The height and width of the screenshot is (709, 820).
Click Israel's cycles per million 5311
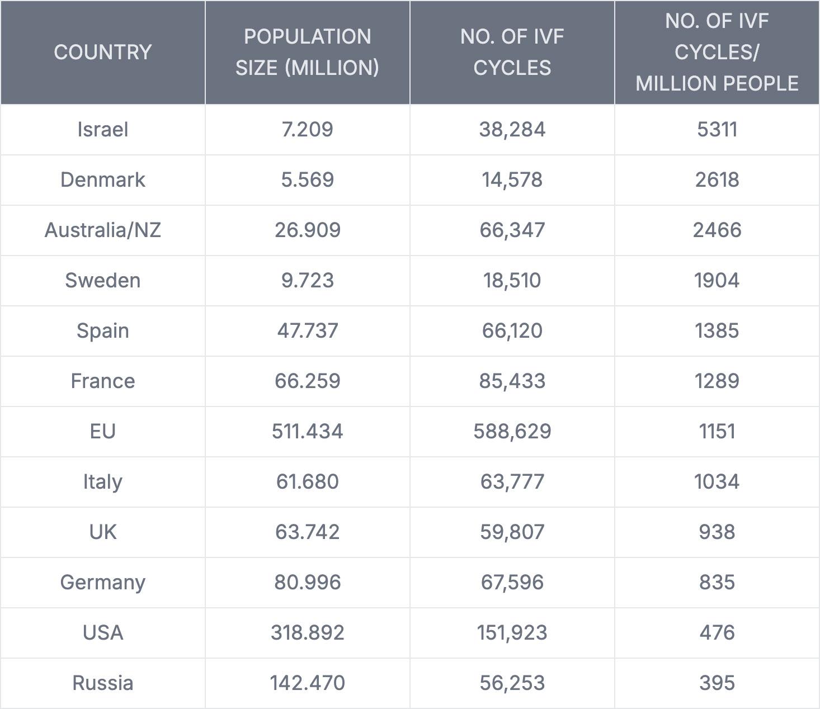click(717, 130)
